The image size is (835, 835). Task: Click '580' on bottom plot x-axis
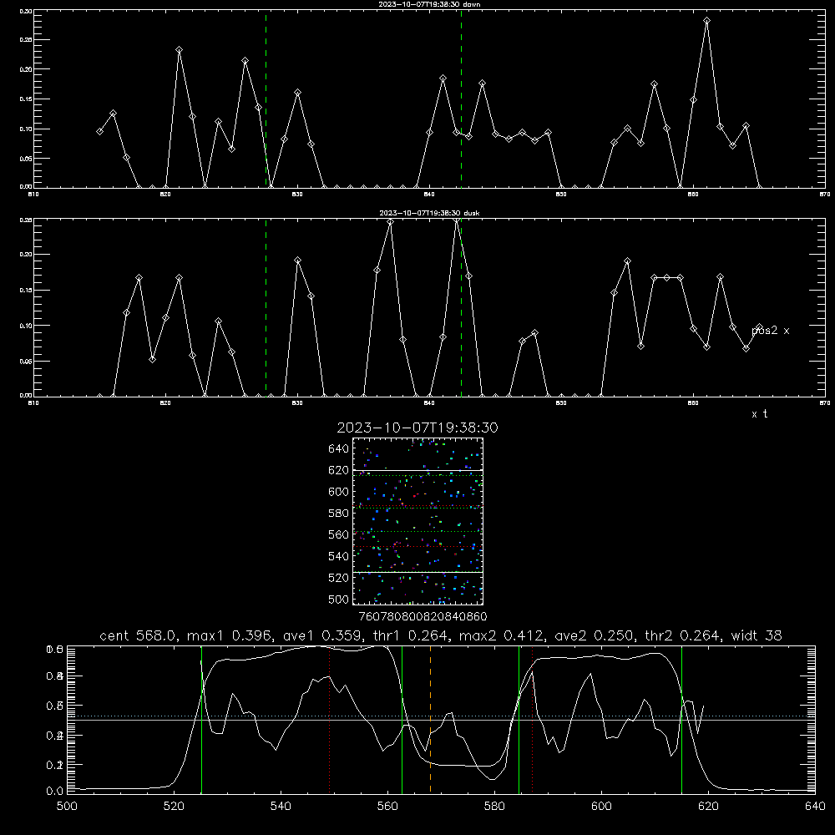click(x=494, y=807)
